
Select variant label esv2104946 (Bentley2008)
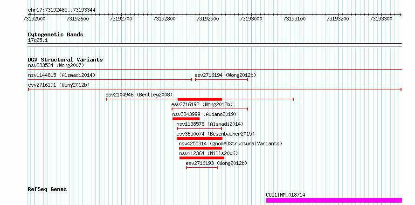click(139, 95)
